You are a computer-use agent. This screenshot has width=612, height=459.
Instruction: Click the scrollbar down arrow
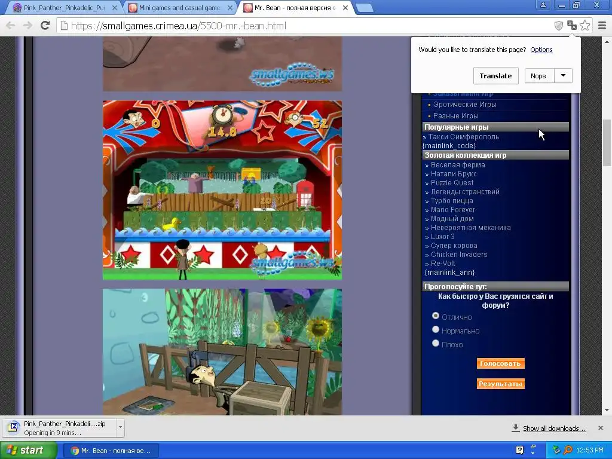tap(607, 410)
